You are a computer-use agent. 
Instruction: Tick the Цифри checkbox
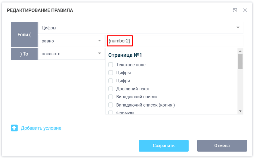pos(111,81)
